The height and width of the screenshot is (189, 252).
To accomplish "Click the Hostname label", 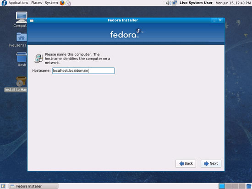I will (41, 70).
